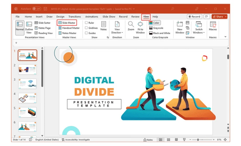Click the Zoom magnifier icon
Viewport: 241px width, 146px height.
[x=131, y=25]
